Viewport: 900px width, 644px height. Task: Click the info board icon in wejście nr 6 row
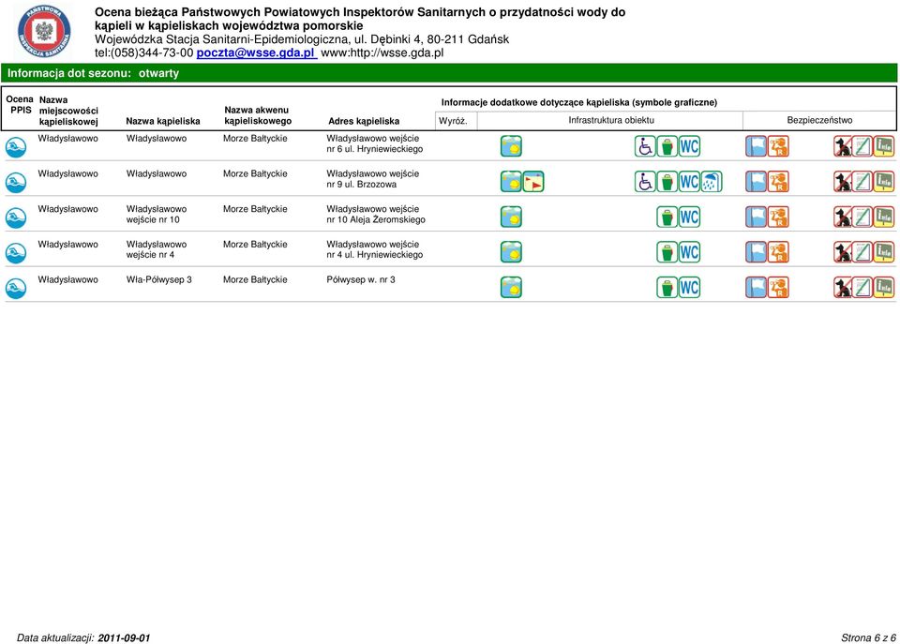tap(884, 146)
